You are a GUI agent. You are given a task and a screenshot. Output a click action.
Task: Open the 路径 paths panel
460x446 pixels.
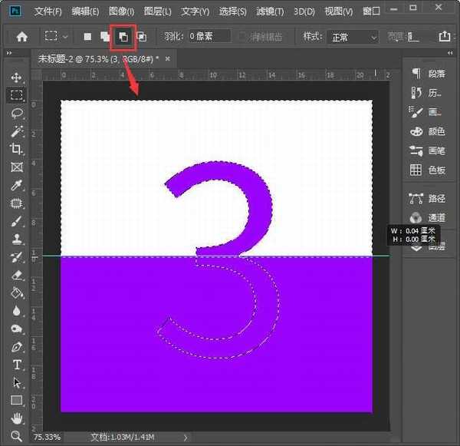[x=428, y=197]
